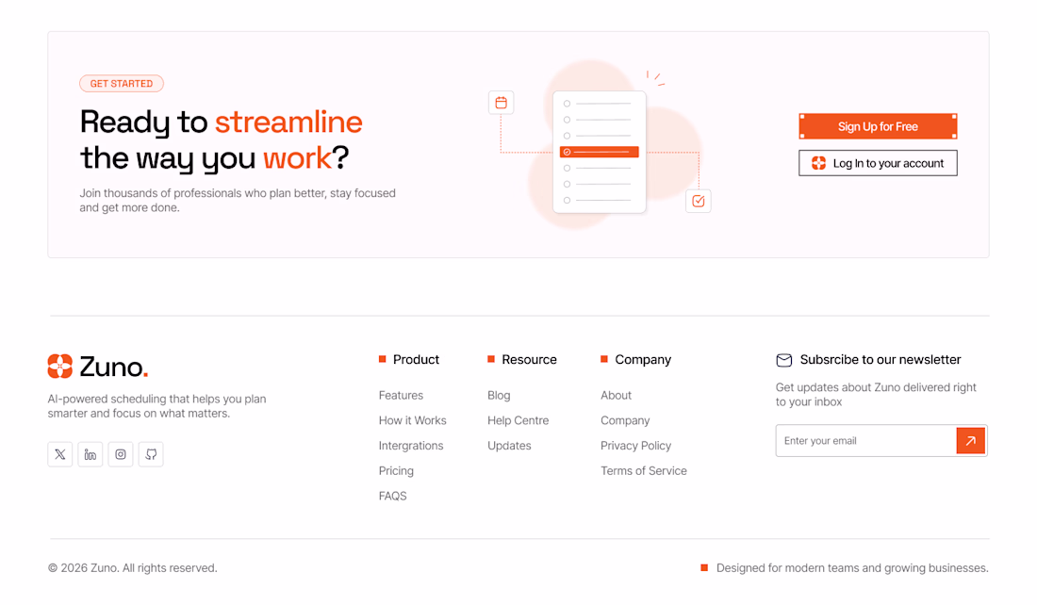The height and width of the screenshot is (605, 1037).
Task: Click the Zuno logo in the footer
Action: tap(98, 367)
